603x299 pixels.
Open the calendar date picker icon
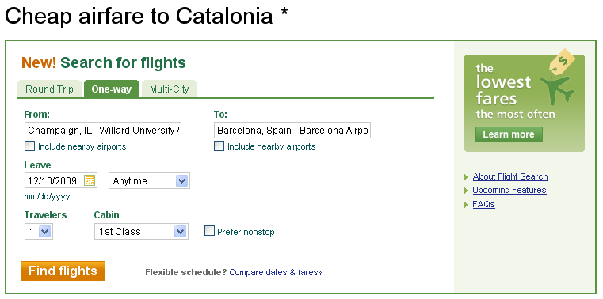click(90, 180)
